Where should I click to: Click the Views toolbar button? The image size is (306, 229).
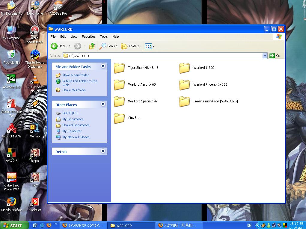[x=149, y=46]
